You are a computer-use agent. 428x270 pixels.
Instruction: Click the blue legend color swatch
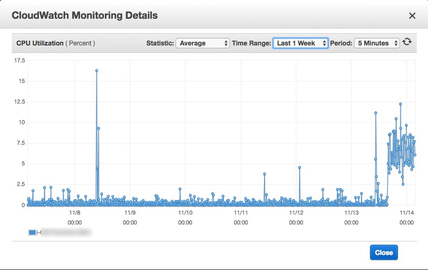[32, 232]
